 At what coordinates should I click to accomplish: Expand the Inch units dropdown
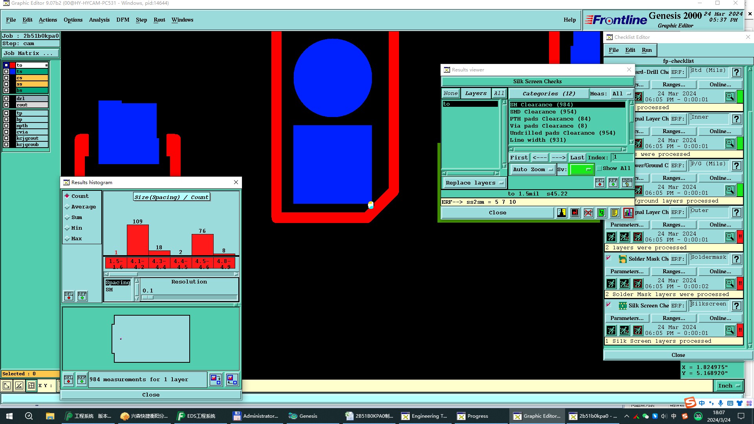pos(728,386)
